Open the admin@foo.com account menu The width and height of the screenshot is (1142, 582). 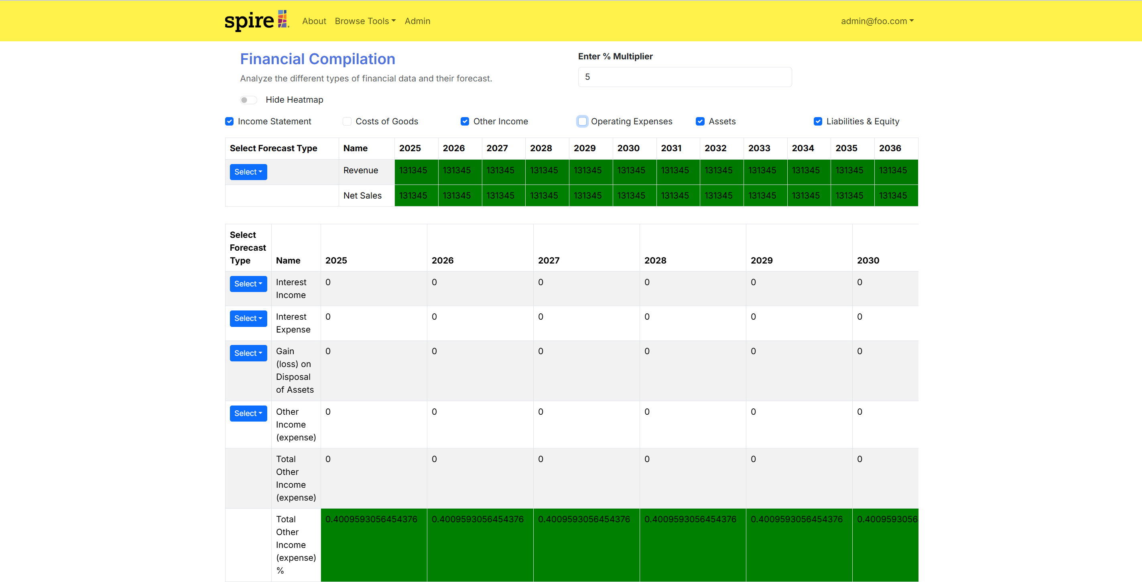pyautogui.click(x=877, y=21)
